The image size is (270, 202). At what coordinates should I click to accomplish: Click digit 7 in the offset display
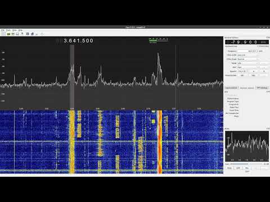point(233,42)
